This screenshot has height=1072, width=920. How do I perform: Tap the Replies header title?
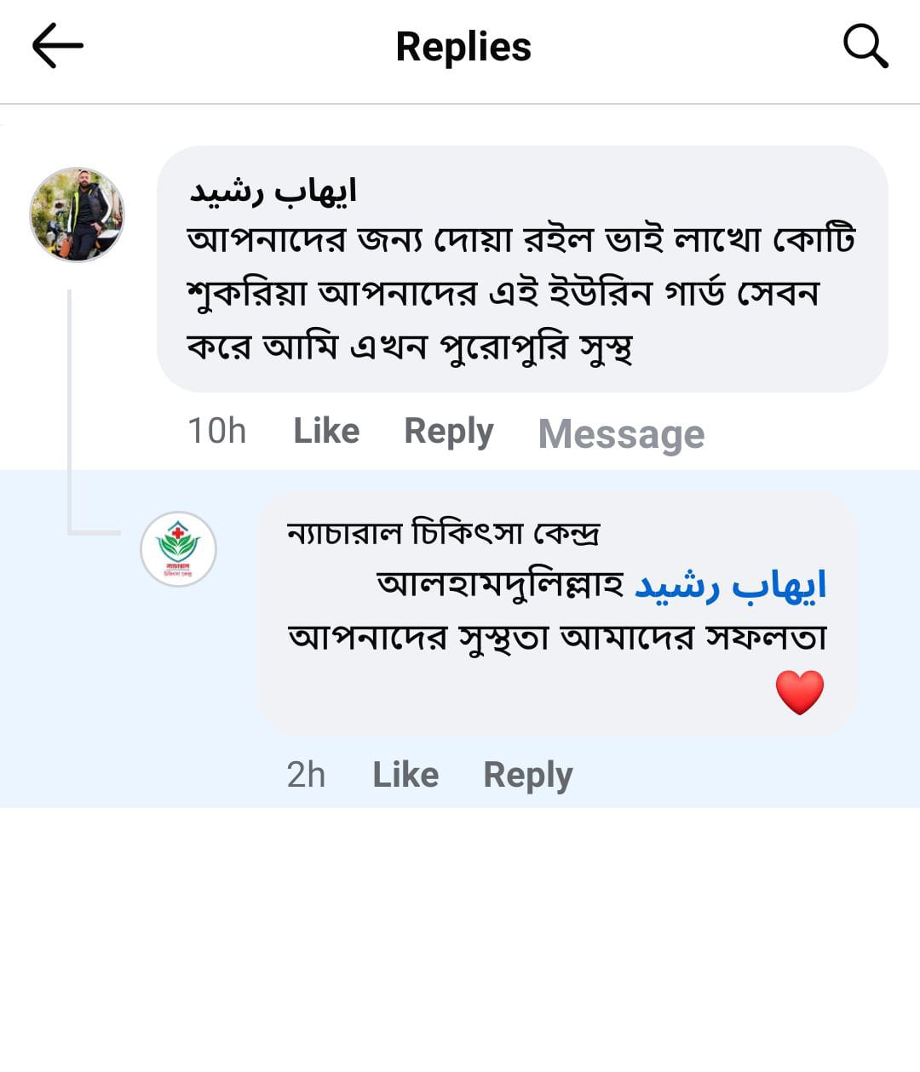(463, 47)
